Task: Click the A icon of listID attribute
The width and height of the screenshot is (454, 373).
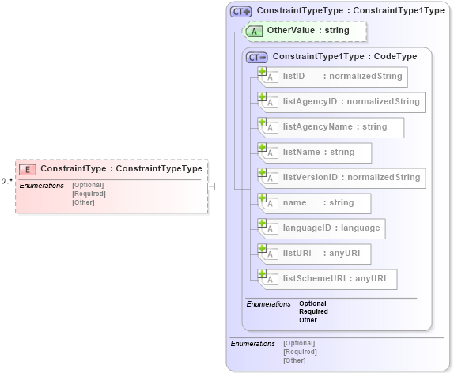Action: pos(271,77)
